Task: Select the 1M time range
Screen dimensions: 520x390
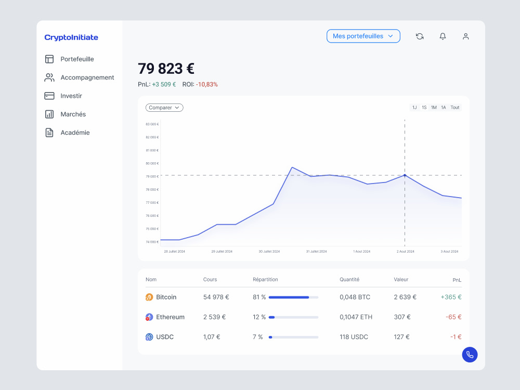Action: [434, 108]
